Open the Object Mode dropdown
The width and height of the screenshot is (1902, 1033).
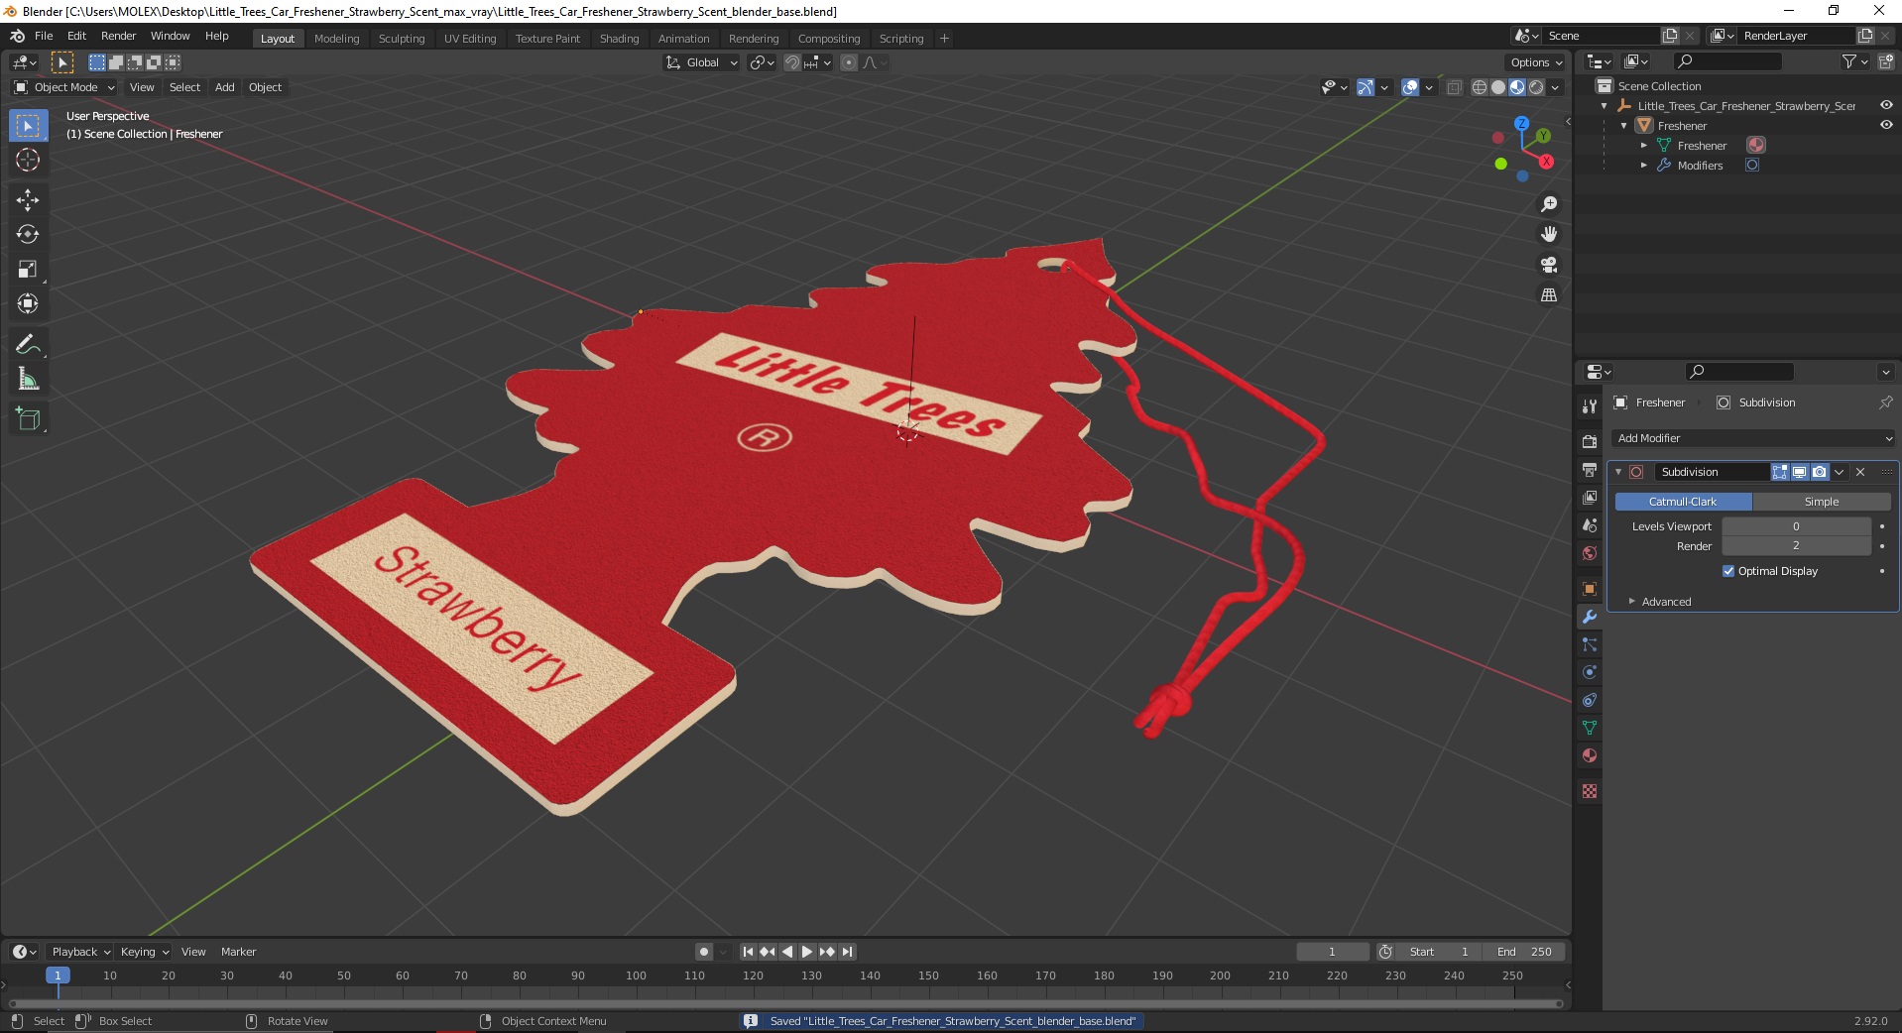pyautogui.click(x=64, y=87)
